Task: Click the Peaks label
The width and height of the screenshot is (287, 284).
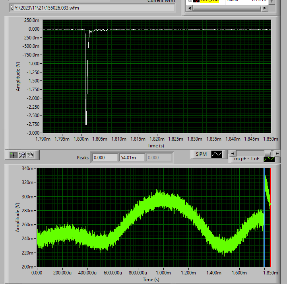Action: tap(83, 158)
